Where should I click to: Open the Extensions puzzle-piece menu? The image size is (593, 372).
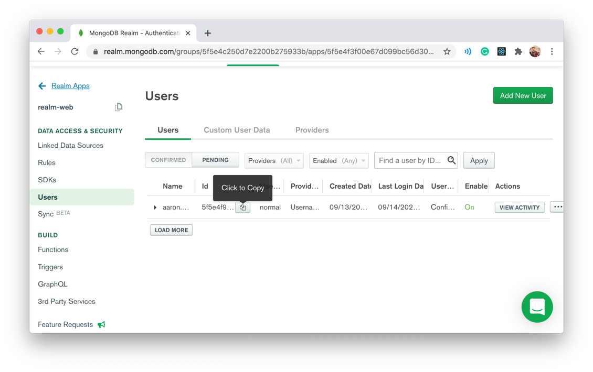518,52
